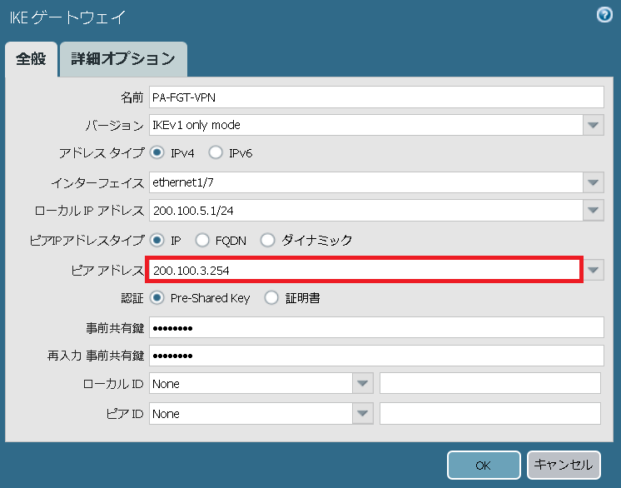621x488 pixels.
Task: Click the 200.100.5.1/24 local IP field
Action: [x=366, y=211]
